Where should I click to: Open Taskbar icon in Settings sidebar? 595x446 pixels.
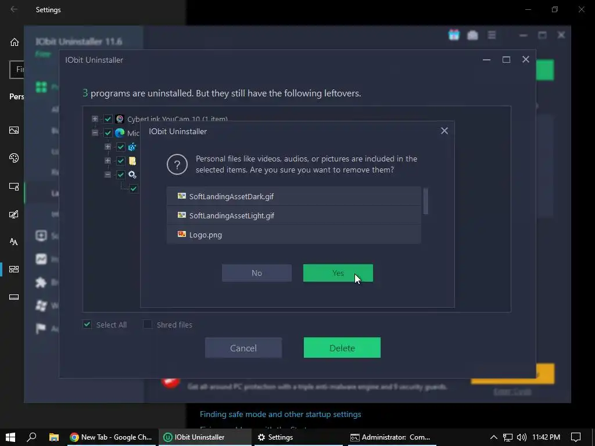[x=14, y=297]
